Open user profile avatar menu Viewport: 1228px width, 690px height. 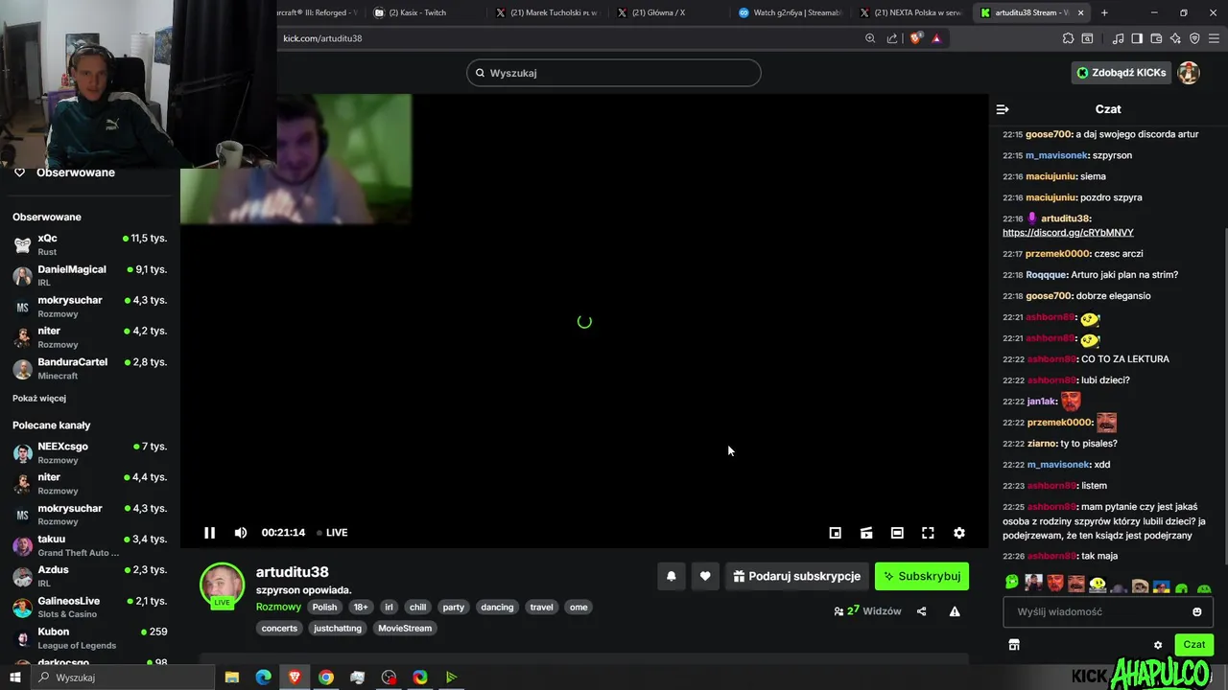click(1189, 73)
